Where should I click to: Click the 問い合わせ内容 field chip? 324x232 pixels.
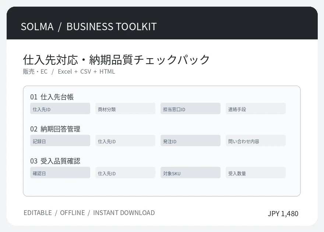tap(256, 140)
